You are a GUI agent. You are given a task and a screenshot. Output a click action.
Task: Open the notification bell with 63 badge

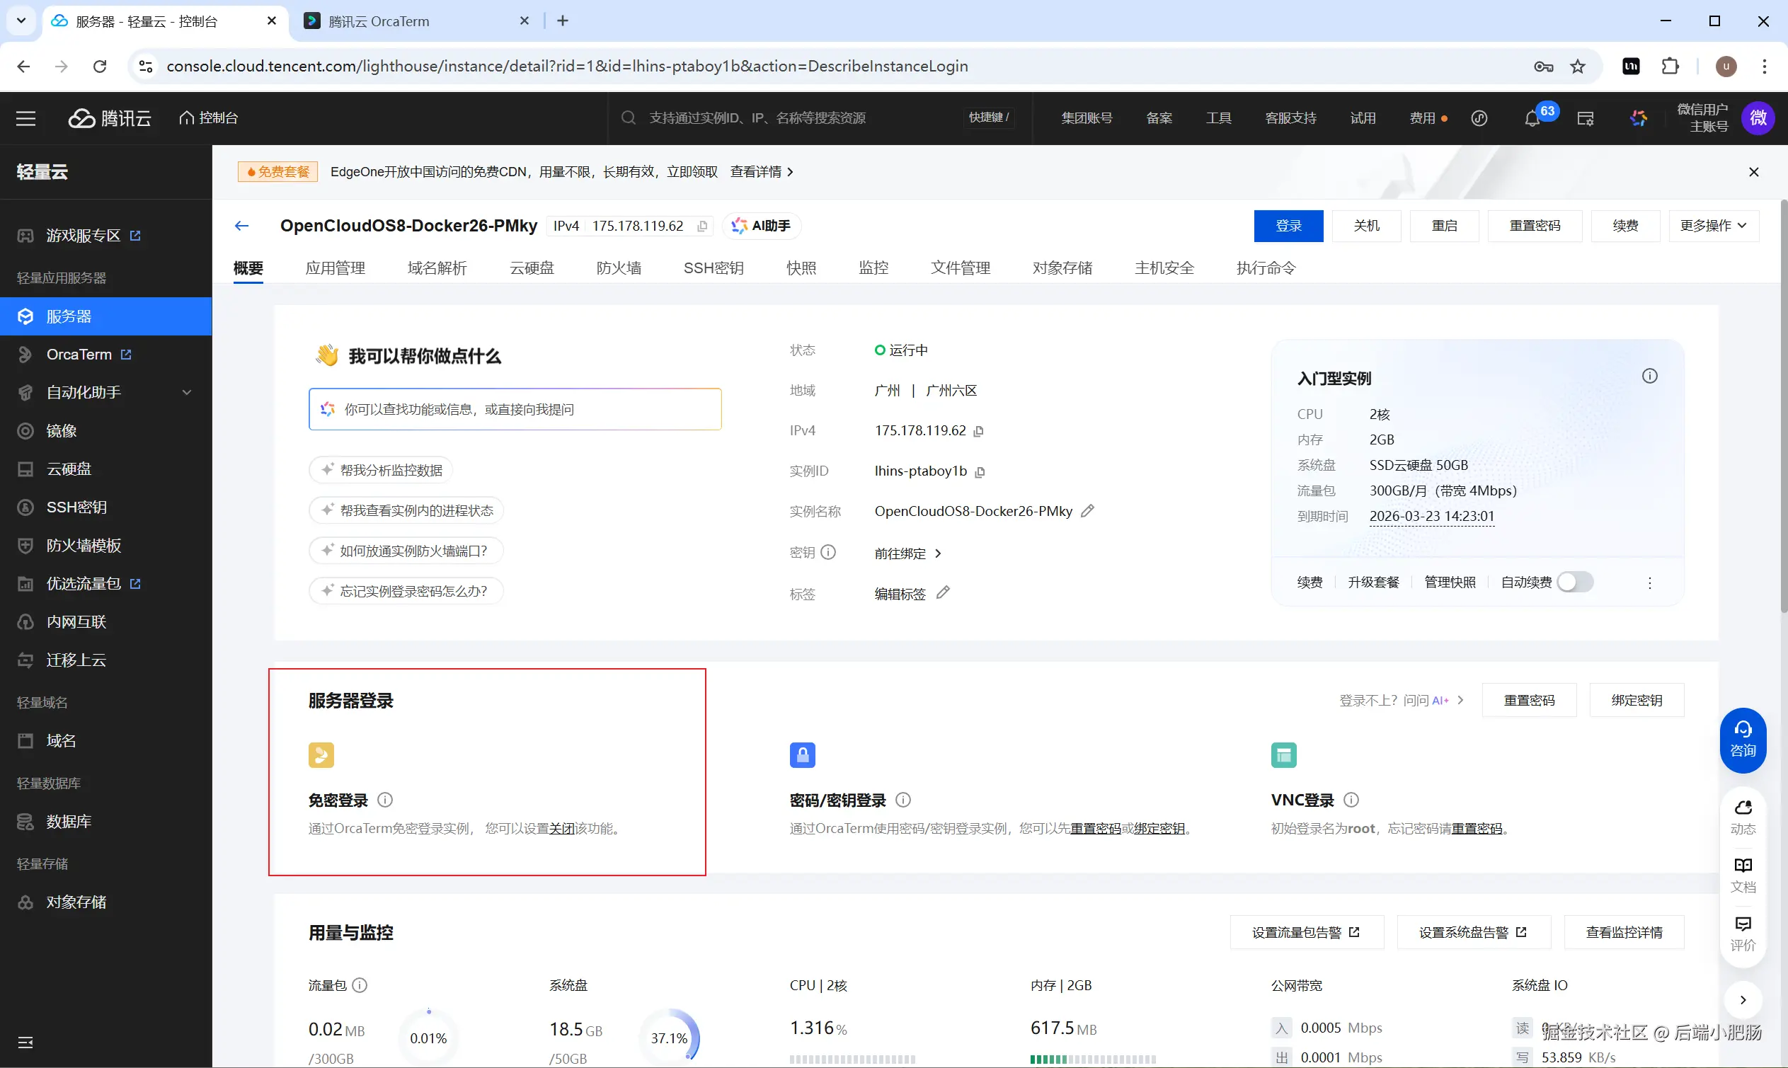pyautogui.click(x=1532, y=119)
